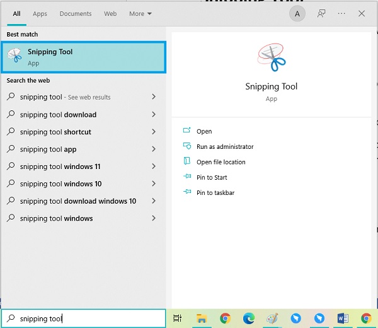Select 'snipping tool download windows 10' suggestion text
This screenshot has width=378, height=328.
[x=78, y=201]
